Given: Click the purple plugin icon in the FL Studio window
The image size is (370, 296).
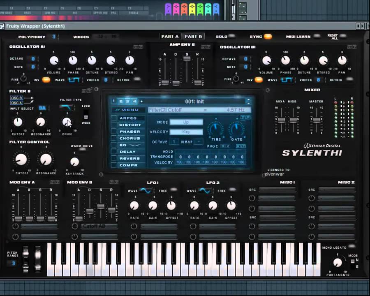Looking at the screenshot, I should [168, 9].
